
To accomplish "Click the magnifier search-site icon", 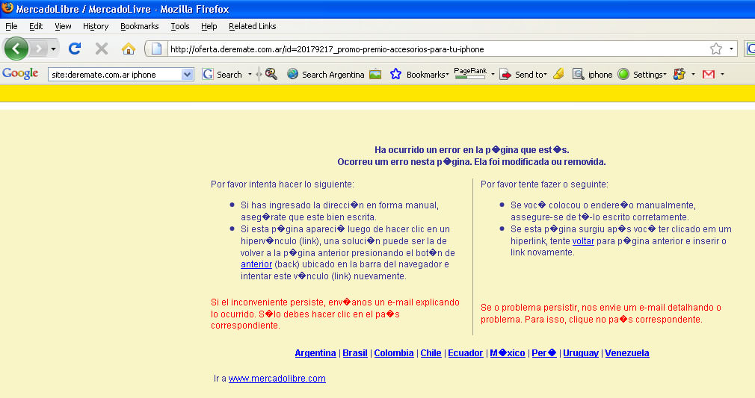I will pos(271,74).
